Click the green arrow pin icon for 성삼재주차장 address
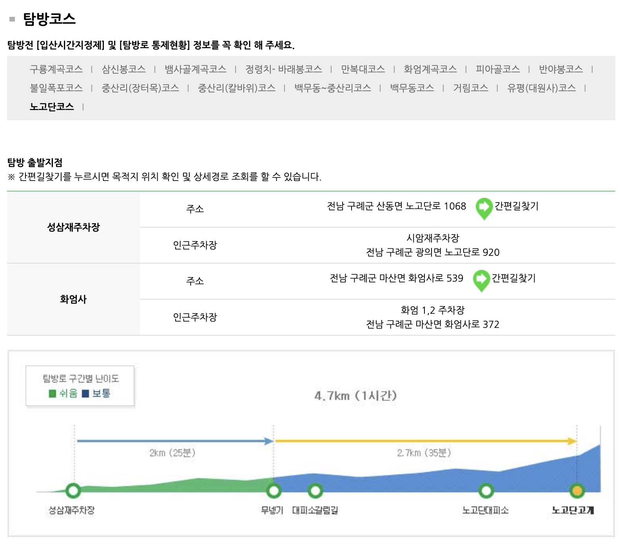620x546 pixels. point(484,209)
